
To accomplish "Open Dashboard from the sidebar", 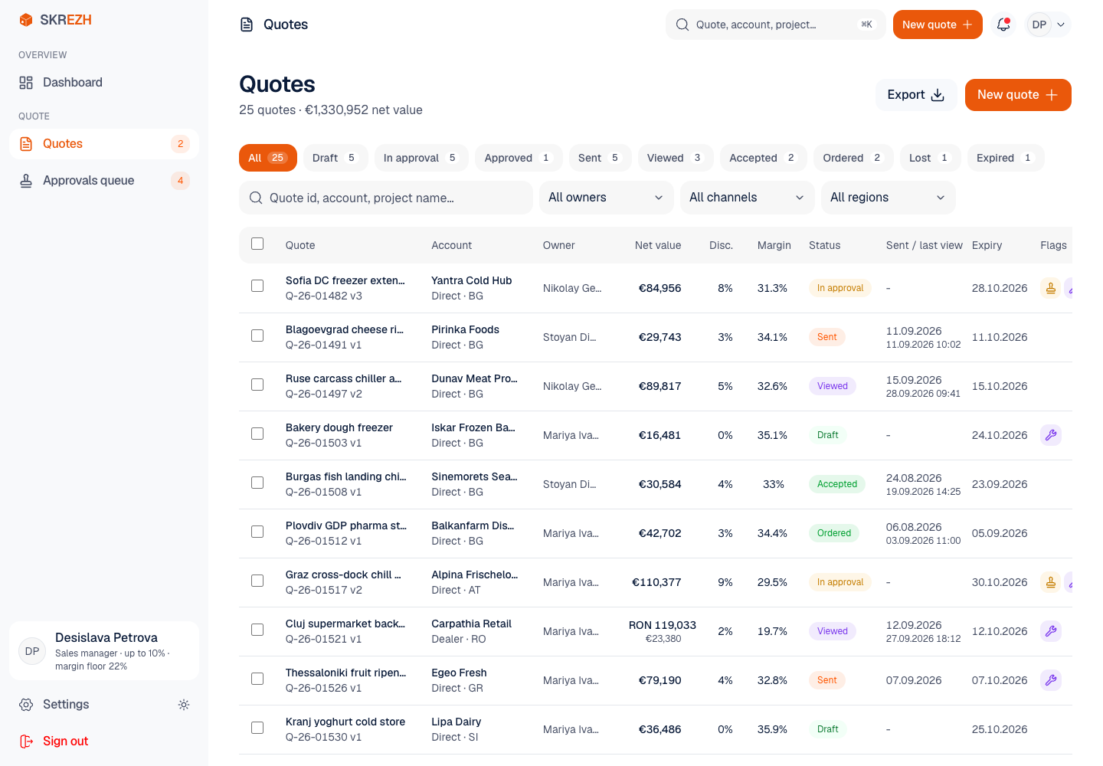I will (x=104, y=83).
